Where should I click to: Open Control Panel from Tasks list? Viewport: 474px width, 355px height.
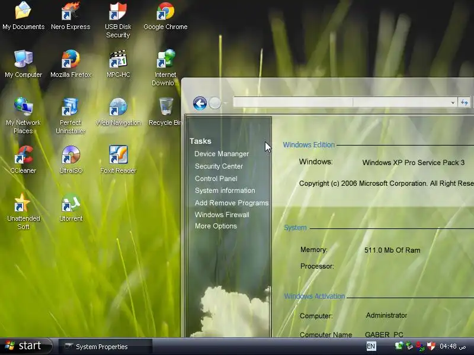[x=216, y=179]
